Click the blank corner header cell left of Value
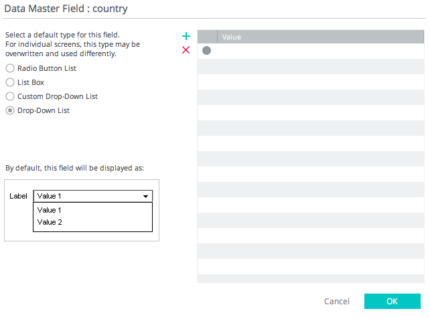This screenshot has width=430, height=319. click(207, 37)
